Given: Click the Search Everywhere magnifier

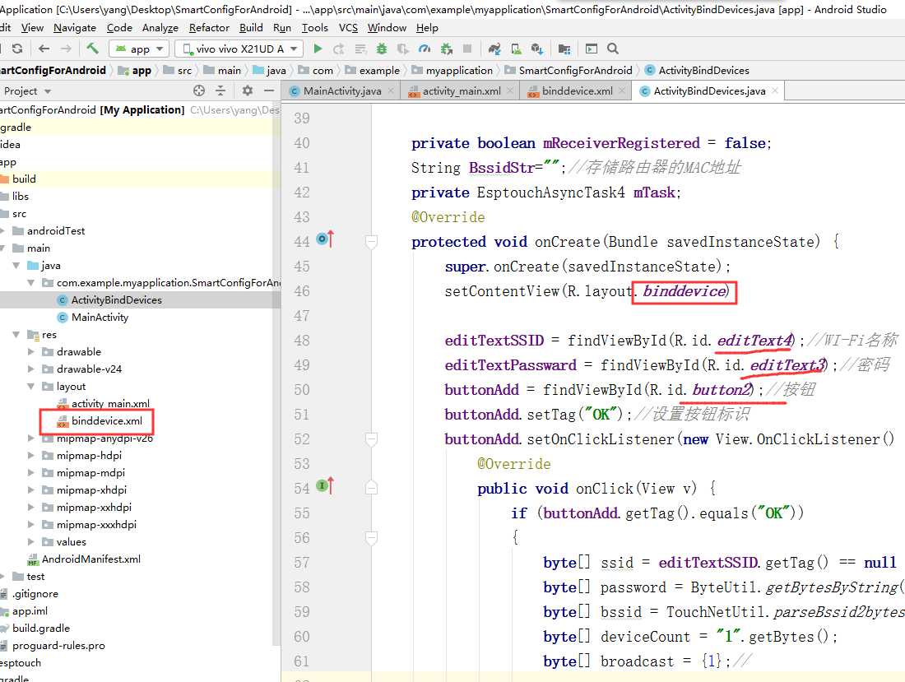Looking at the screenshot, I should [613, 49].
